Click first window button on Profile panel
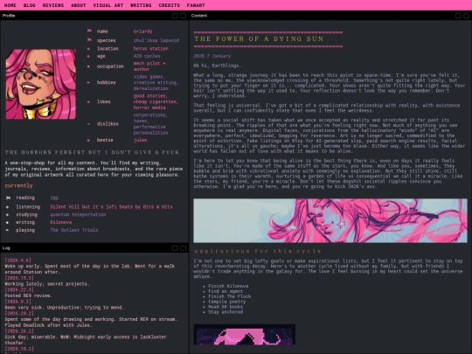This screenshot has width=472, height=354. (175, 16)
